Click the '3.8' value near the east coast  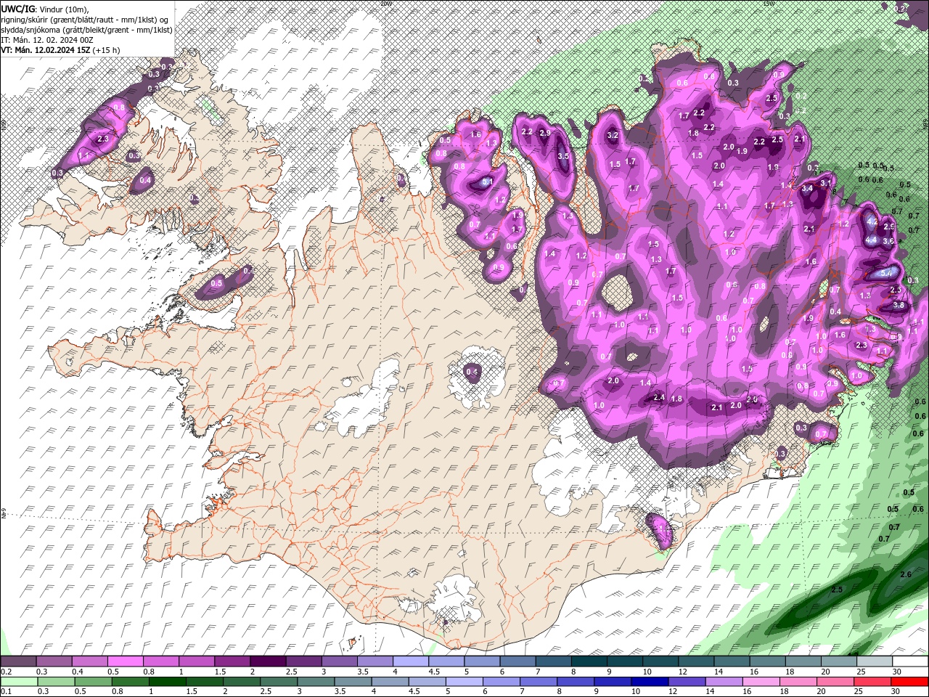click(x=899, y=305)
